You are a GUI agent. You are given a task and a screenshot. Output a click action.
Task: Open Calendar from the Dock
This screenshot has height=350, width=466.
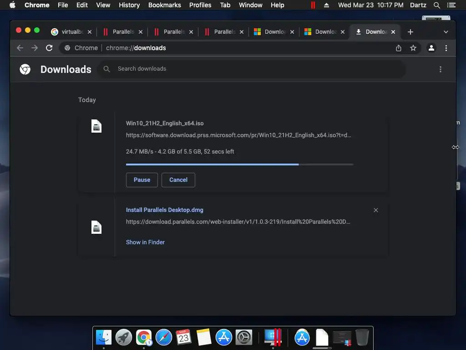(x=183, y=338)
